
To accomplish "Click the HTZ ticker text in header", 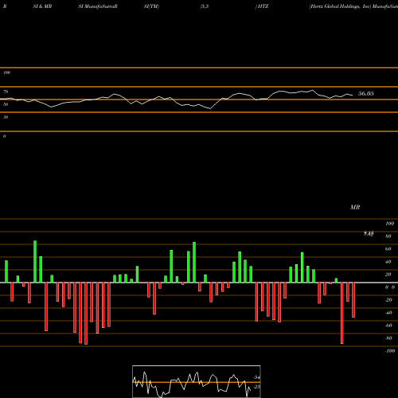I will [263, 6].
